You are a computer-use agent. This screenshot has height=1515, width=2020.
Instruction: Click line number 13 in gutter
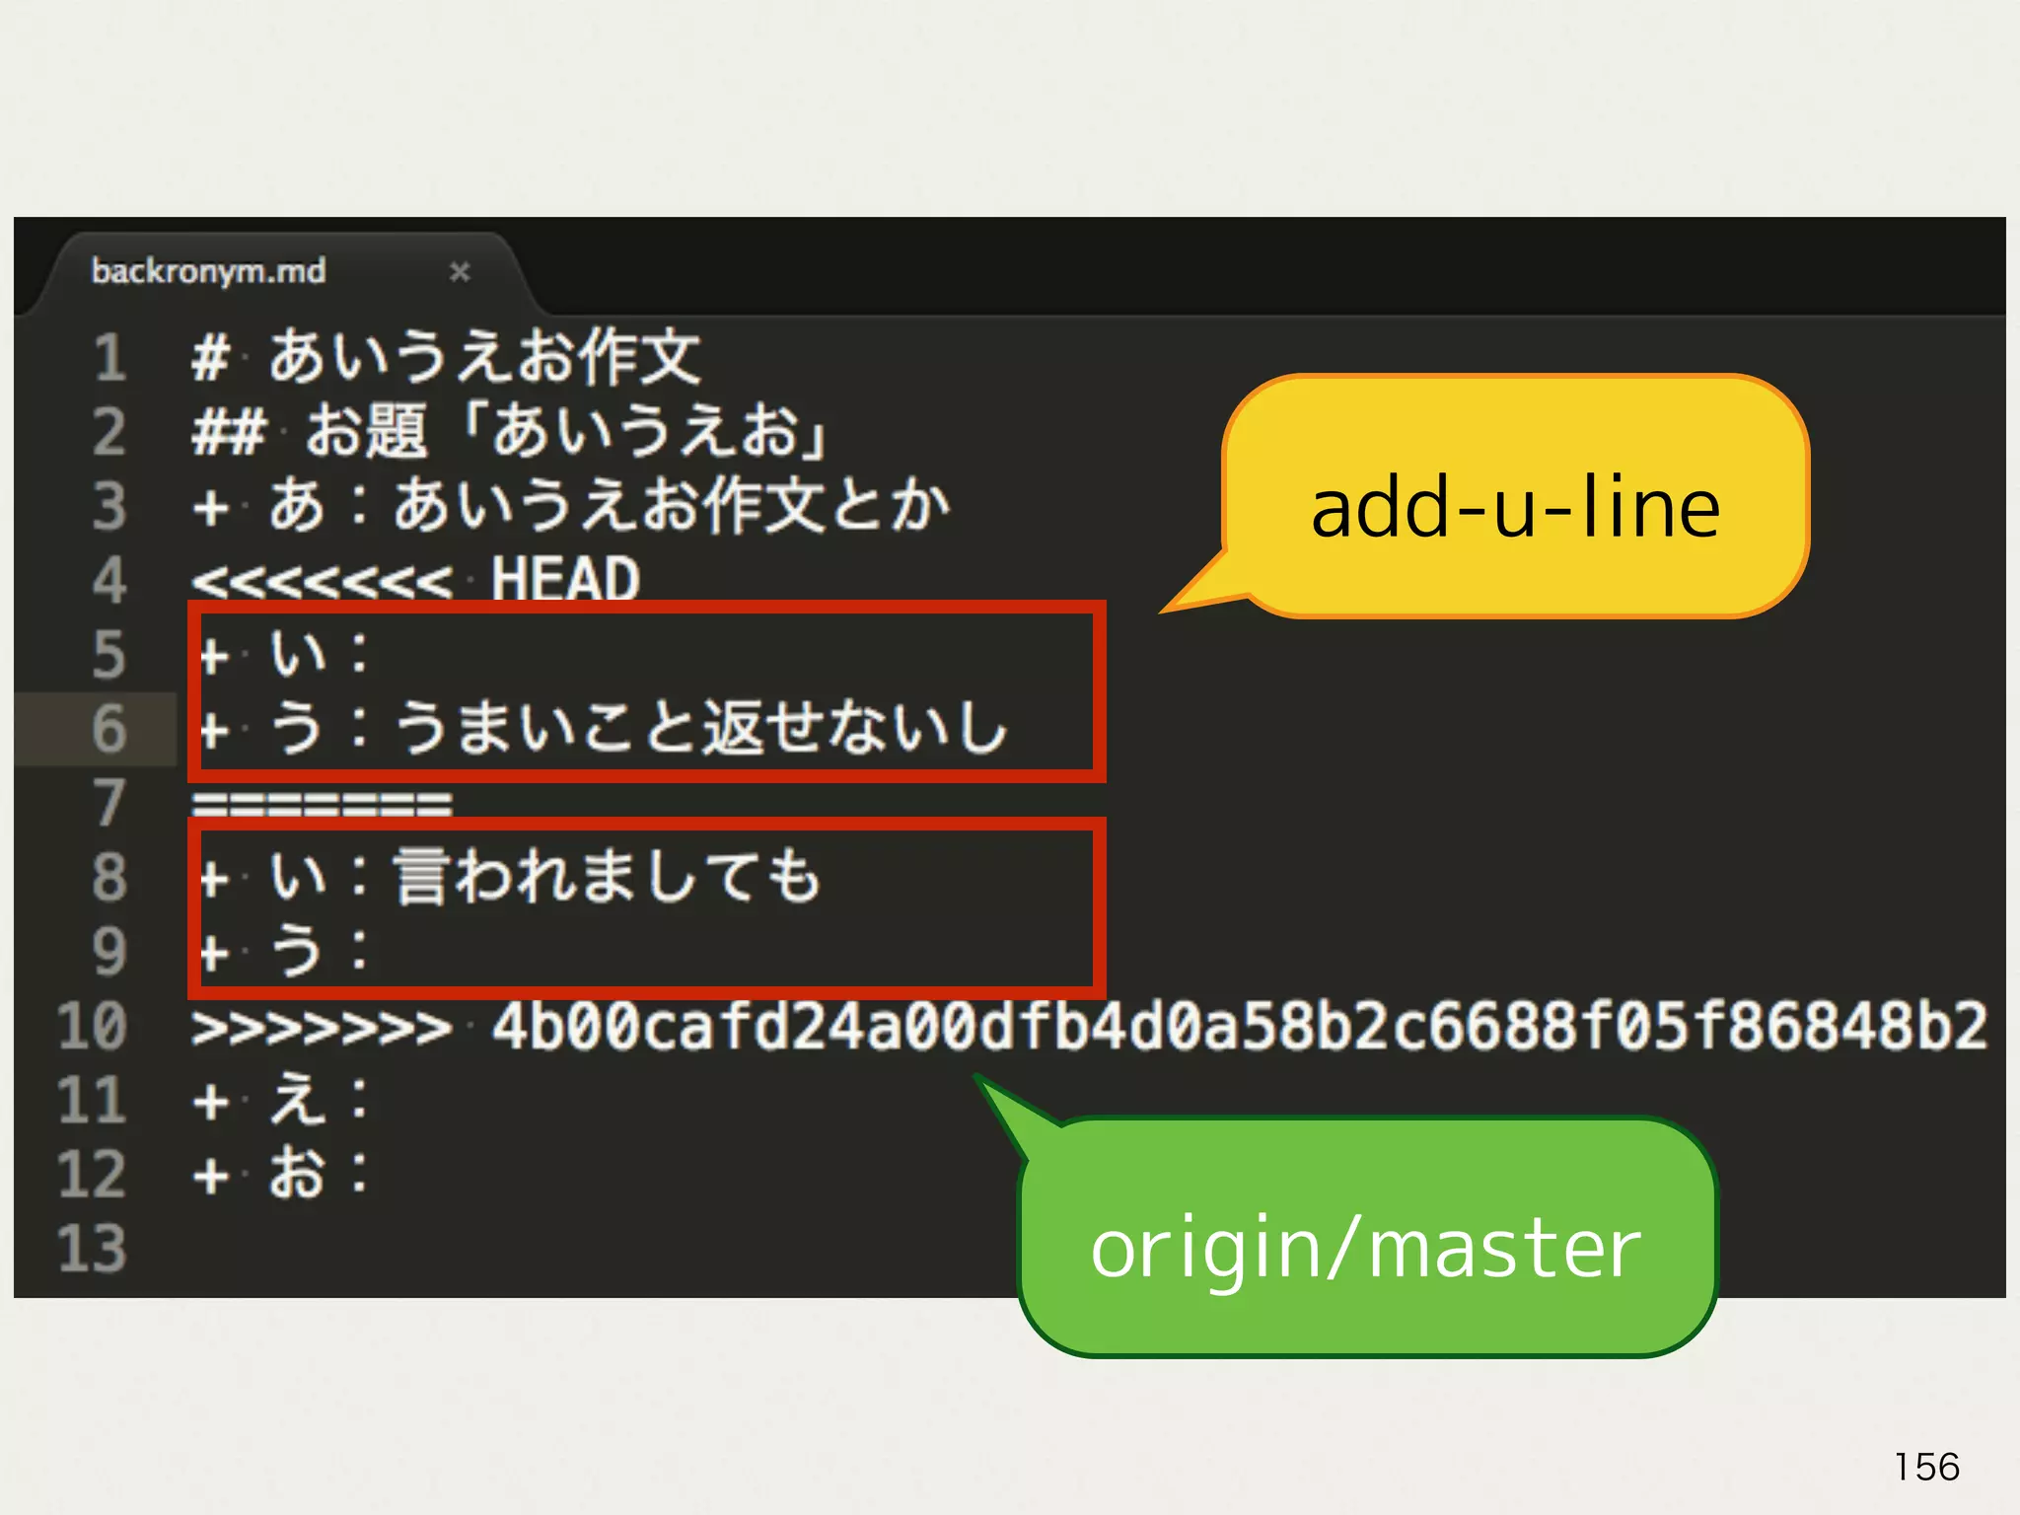coord(93,1249)
